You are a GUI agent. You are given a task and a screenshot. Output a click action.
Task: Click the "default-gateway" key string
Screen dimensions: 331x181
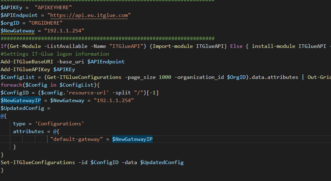tap(75, 139)
